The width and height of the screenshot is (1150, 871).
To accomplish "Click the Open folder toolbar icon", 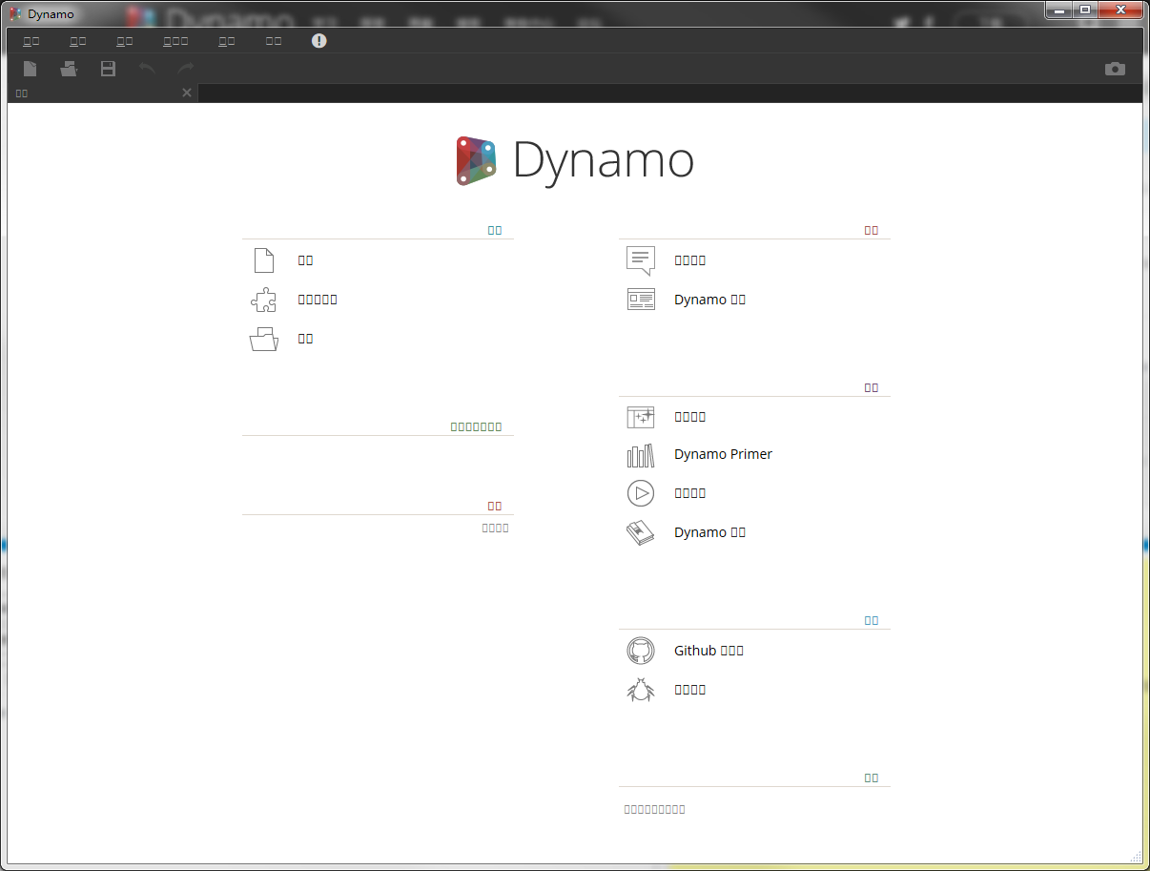I will [x=69, y=69].
